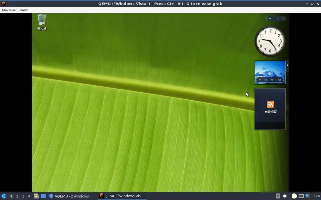View the current slideshow picture
The width and height of the screenshot is (321, 200).
coord(279,80)
